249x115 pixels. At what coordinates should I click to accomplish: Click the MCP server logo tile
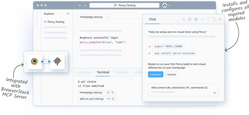[x=57, y=62]
